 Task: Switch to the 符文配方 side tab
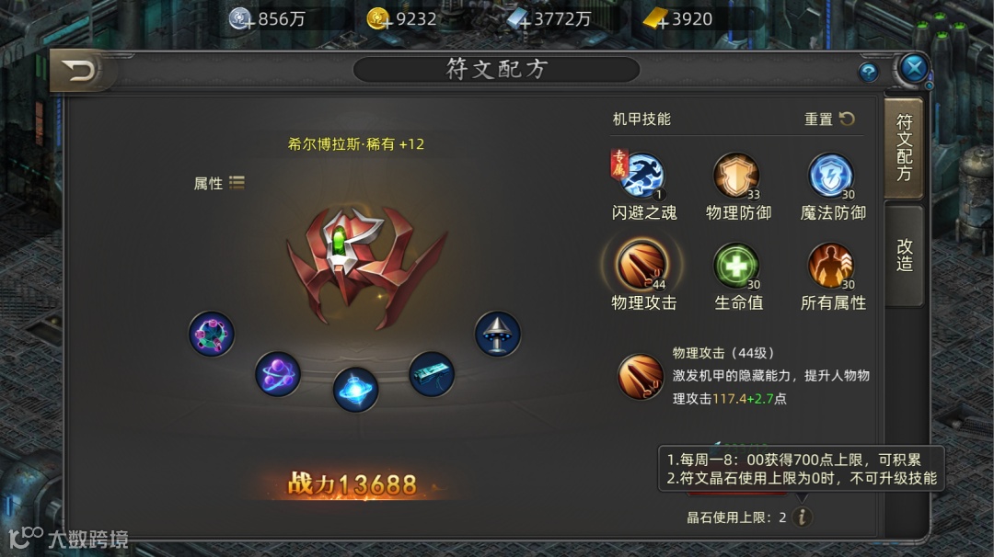point(905,148)
